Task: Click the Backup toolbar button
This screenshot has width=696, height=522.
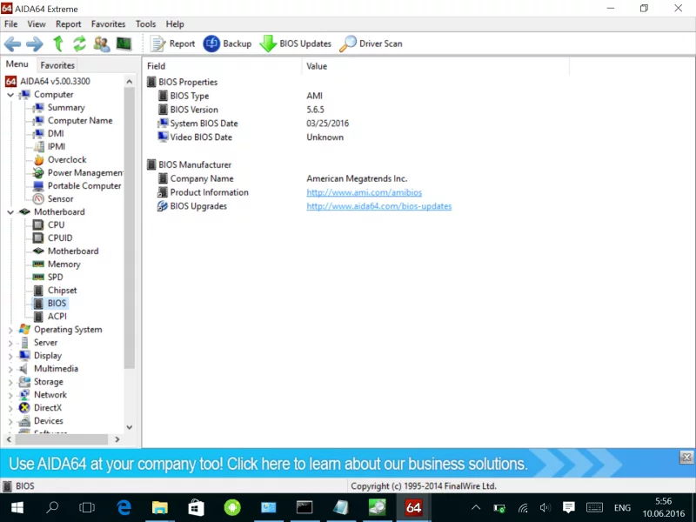Action: pyautogui.click(x=227, y=44)
